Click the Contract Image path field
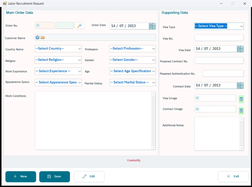252x187 pixels. [215, 109]
